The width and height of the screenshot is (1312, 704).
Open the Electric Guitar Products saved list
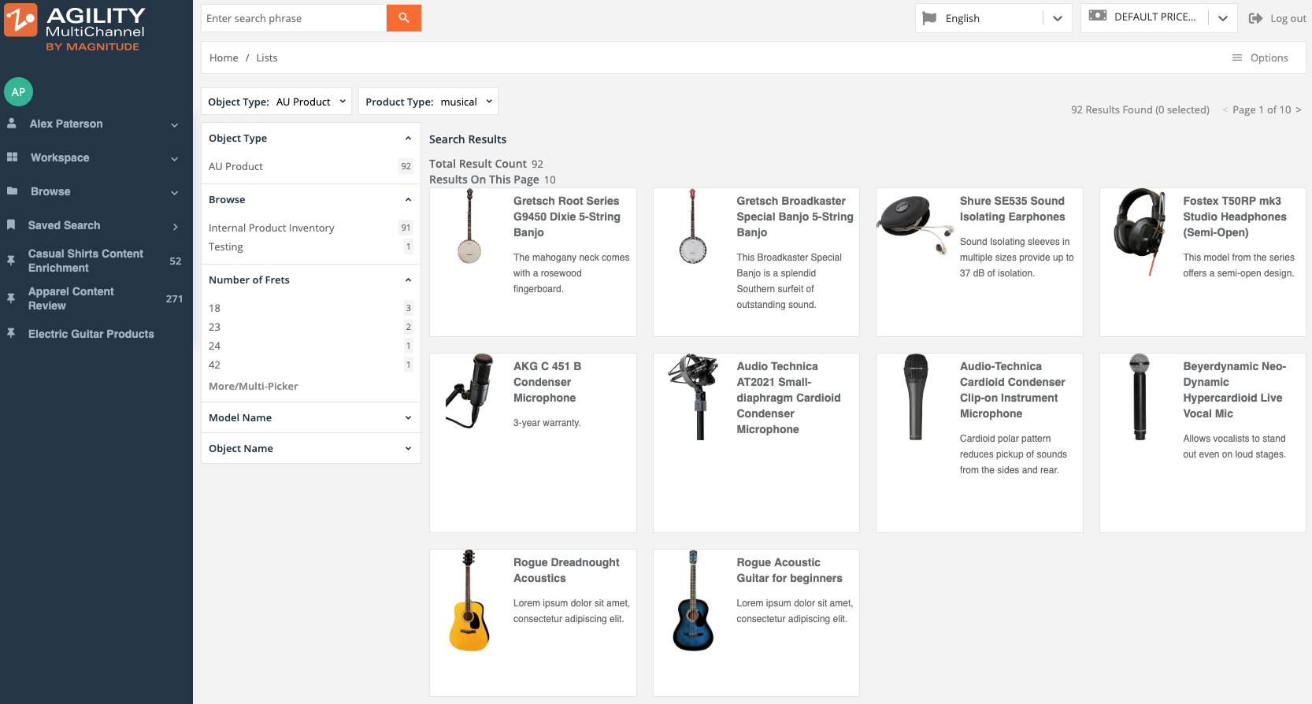91,334
